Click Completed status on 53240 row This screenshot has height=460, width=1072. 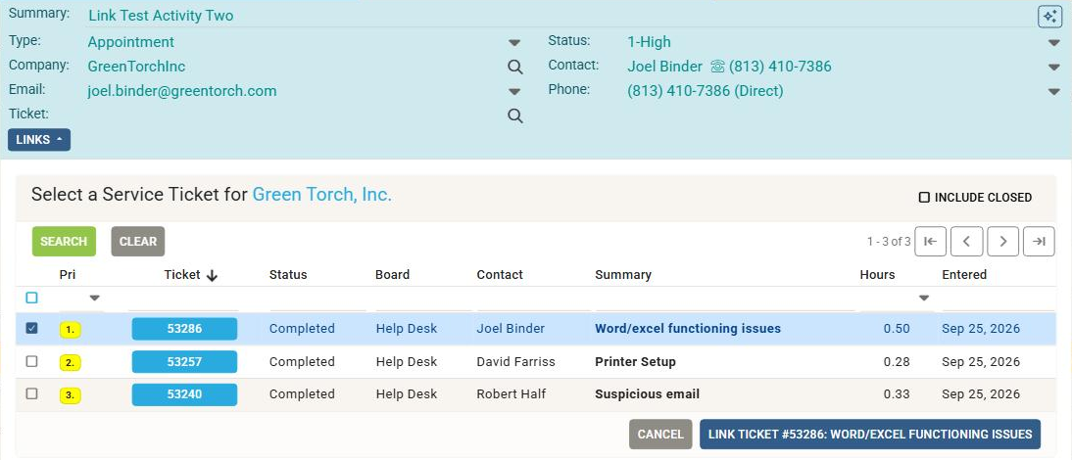302,394
